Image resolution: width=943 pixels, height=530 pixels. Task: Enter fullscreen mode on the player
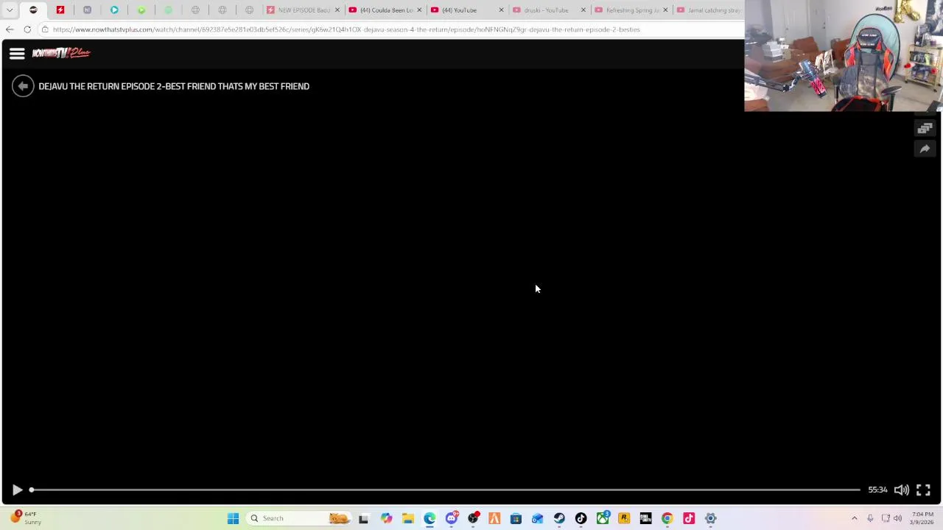[x=923, y=490]
